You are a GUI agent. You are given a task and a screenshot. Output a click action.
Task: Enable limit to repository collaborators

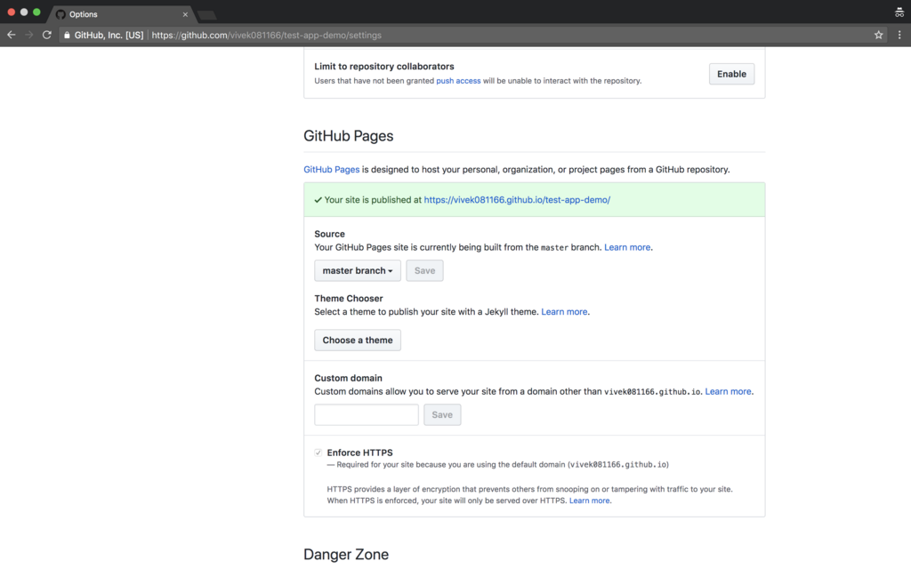point(731,74)
